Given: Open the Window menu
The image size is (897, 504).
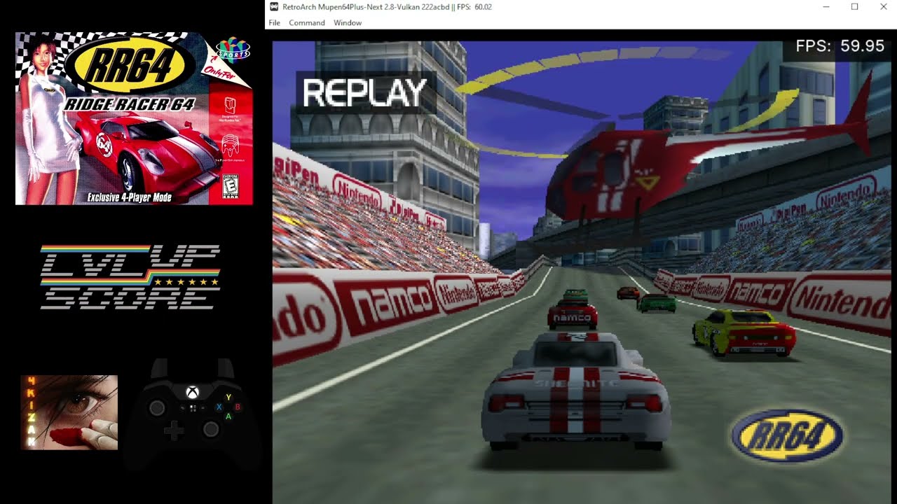Looking at the screenshot, I should (x=348, y=23).
